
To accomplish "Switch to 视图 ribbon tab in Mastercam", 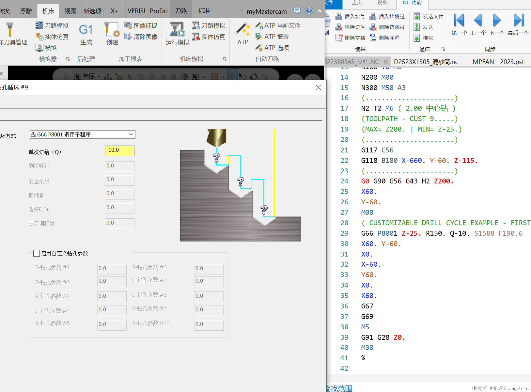I will click(70, 11).
